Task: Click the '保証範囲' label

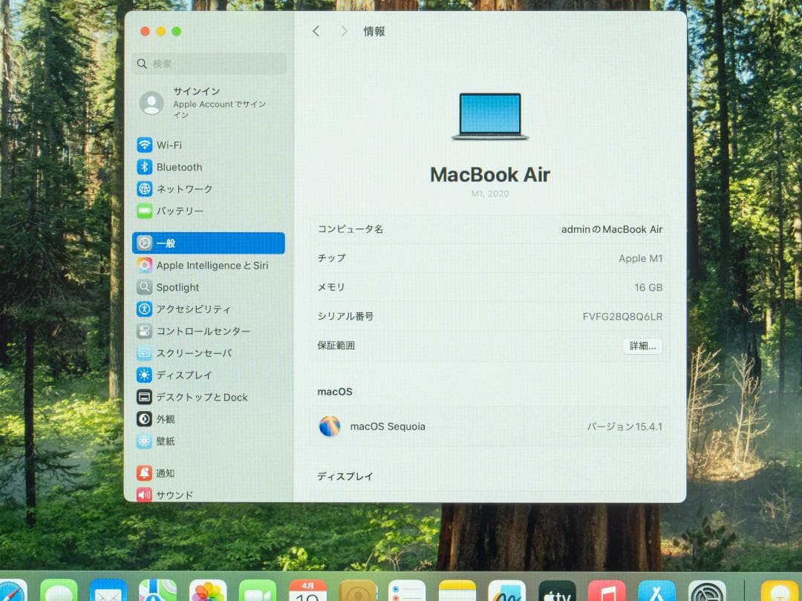Action: pyautogui.click(x=336, y=346)
